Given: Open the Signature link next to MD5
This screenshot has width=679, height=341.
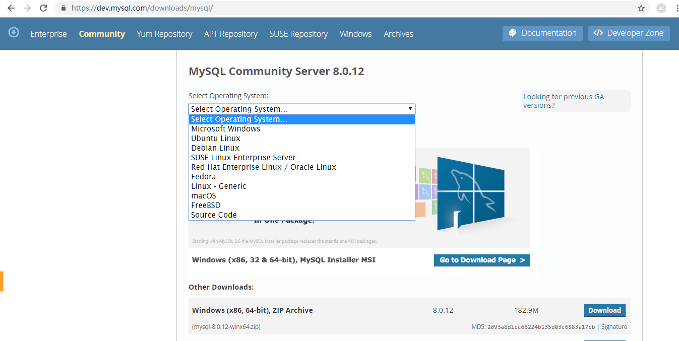Looking at the screenshot, I should 614,327.
